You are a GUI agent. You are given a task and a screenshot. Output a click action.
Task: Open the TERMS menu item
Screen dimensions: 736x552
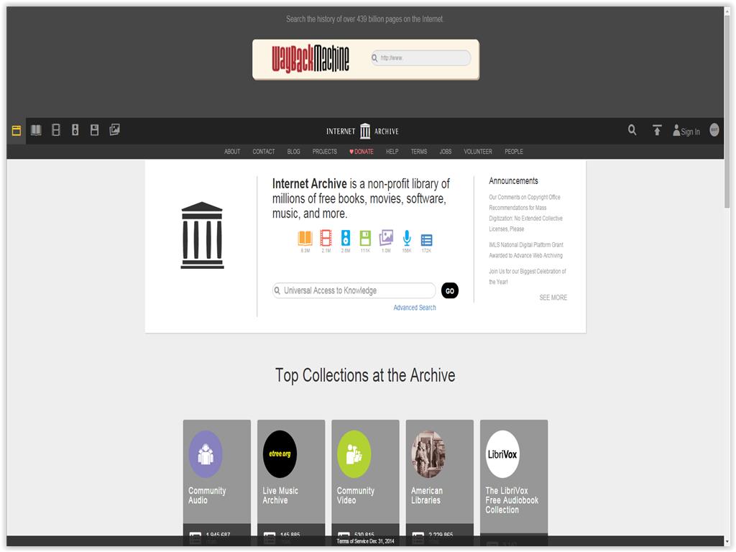(419, 152)
